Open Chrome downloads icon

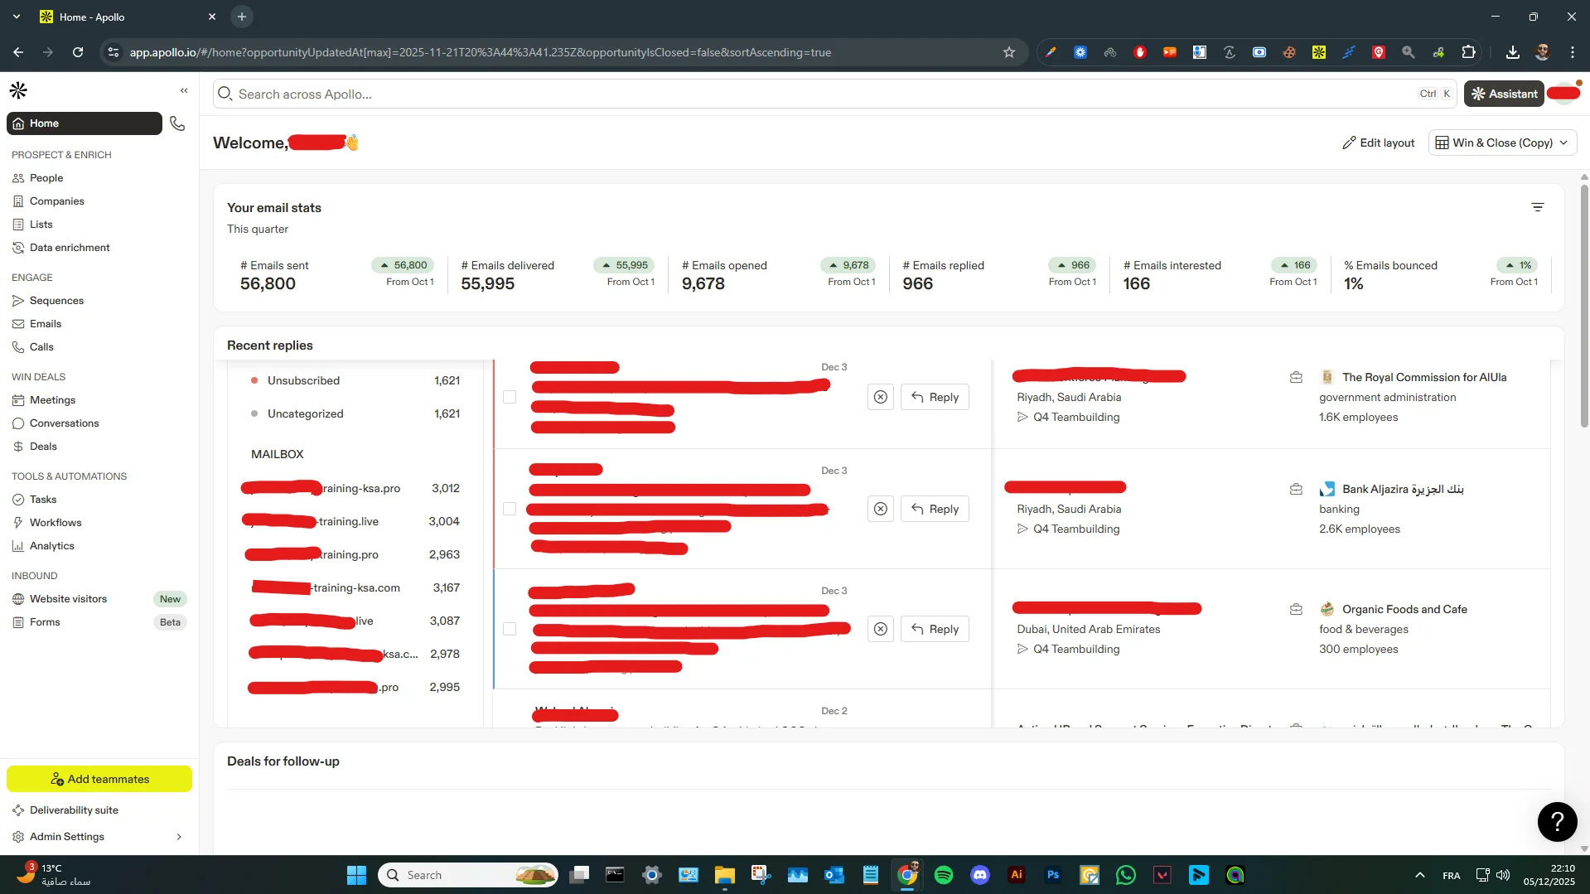pos(1512,52)
